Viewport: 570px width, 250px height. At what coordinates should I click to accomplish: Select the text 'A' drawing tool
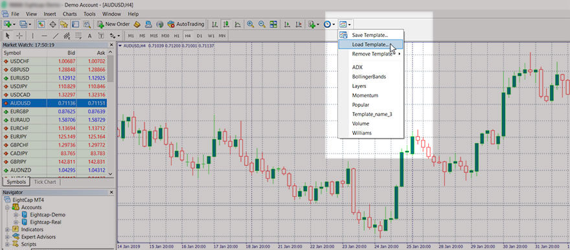point(89,36)
